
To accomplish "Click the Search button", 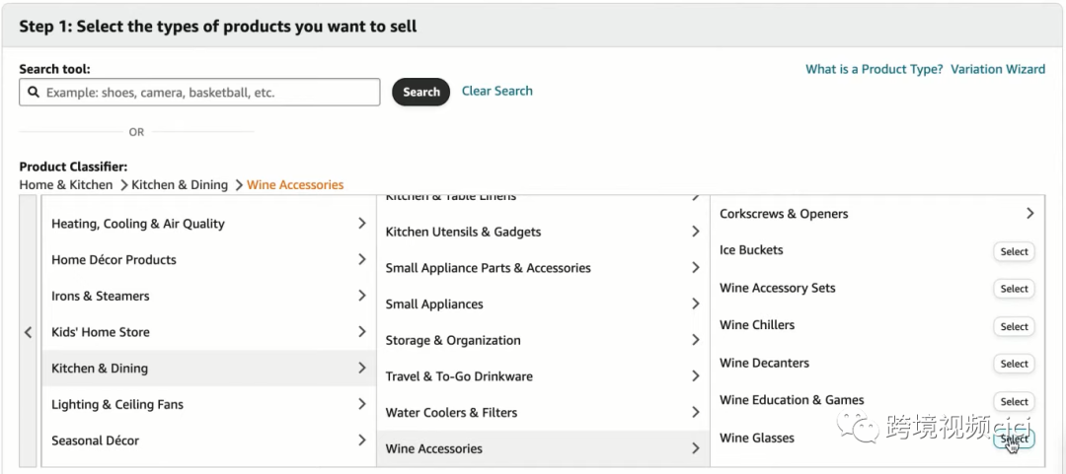I will pyautogui.click(x=420, y=92).
